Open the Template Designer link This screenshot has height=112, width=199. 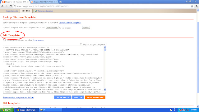click(45, 11)
